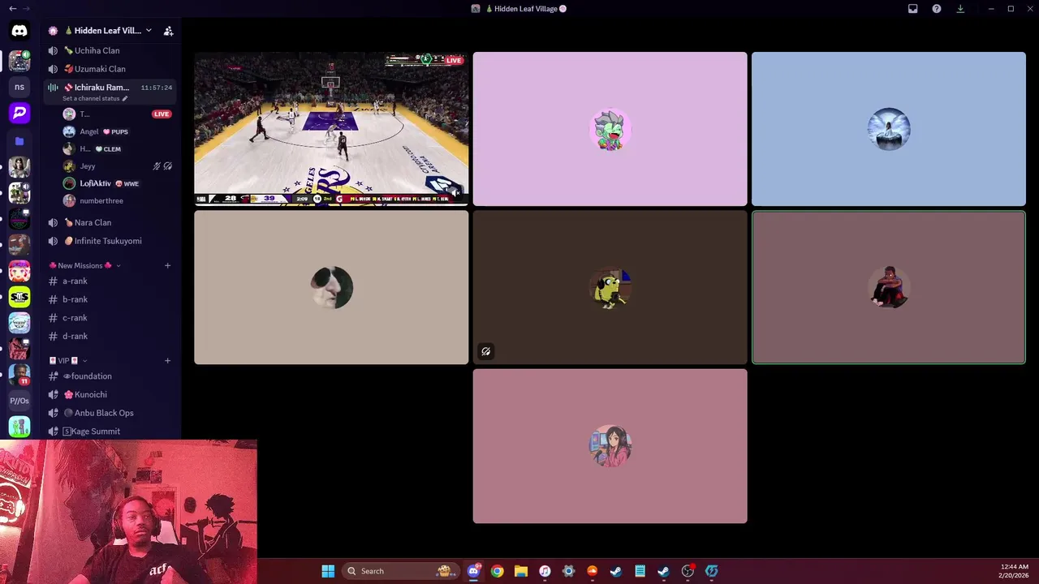Select user numberthree in voice list
Image resolution: width=1039 pixels, height=584 pixels.
coord(117,200)
